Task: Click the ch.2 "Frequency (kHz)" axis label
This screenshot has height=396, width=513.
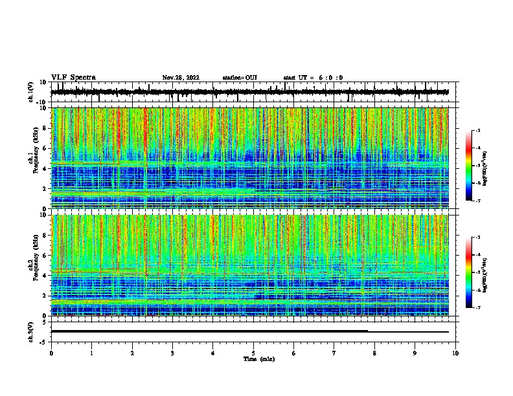Action: point(36,258)
